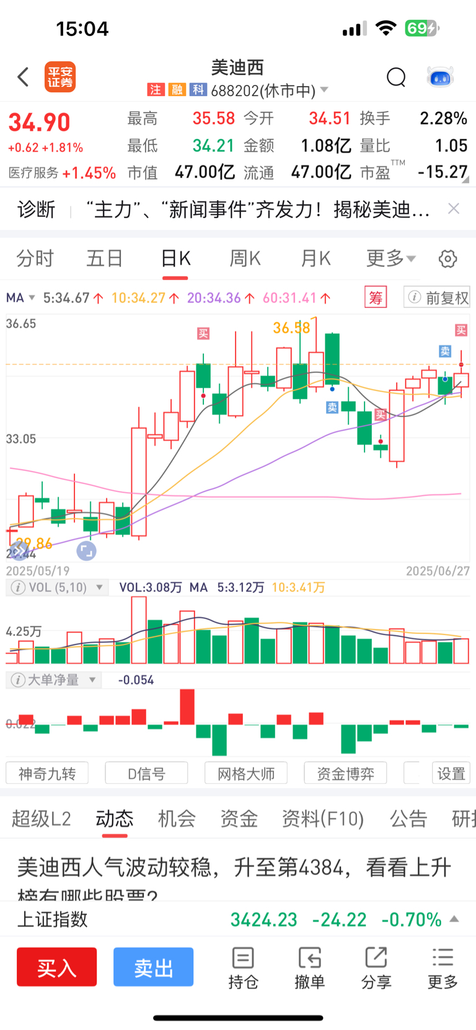Image resolution: width=476 pixels, height=1030 pixels.
Task: Open the 筹 chip distribution icon
Action: (x=376, y=297)
